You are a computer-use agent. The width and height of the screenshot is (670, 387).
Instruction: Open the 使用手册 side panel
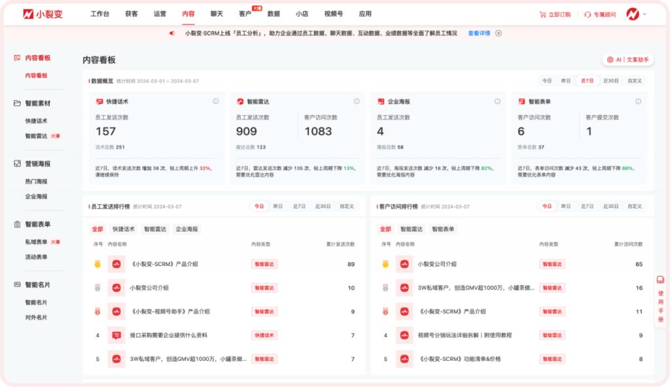coord(660,300)
